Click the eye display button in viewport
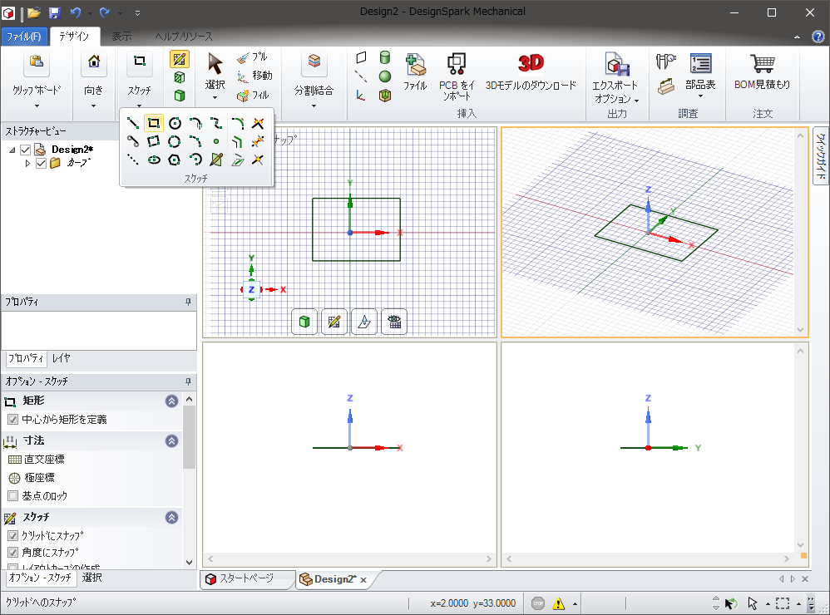The width and height of the screenshot is (830, 615). click(x=394, y=322)
